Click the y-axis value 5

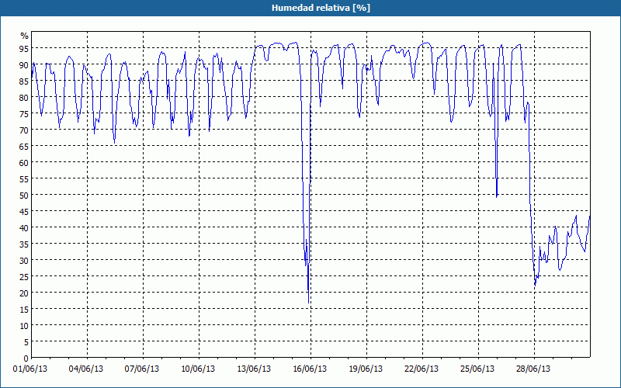tap(26, 342)
